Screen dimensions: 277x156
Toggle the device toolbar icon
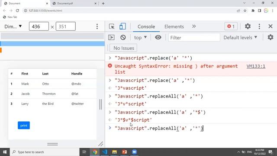coord(122,26)
